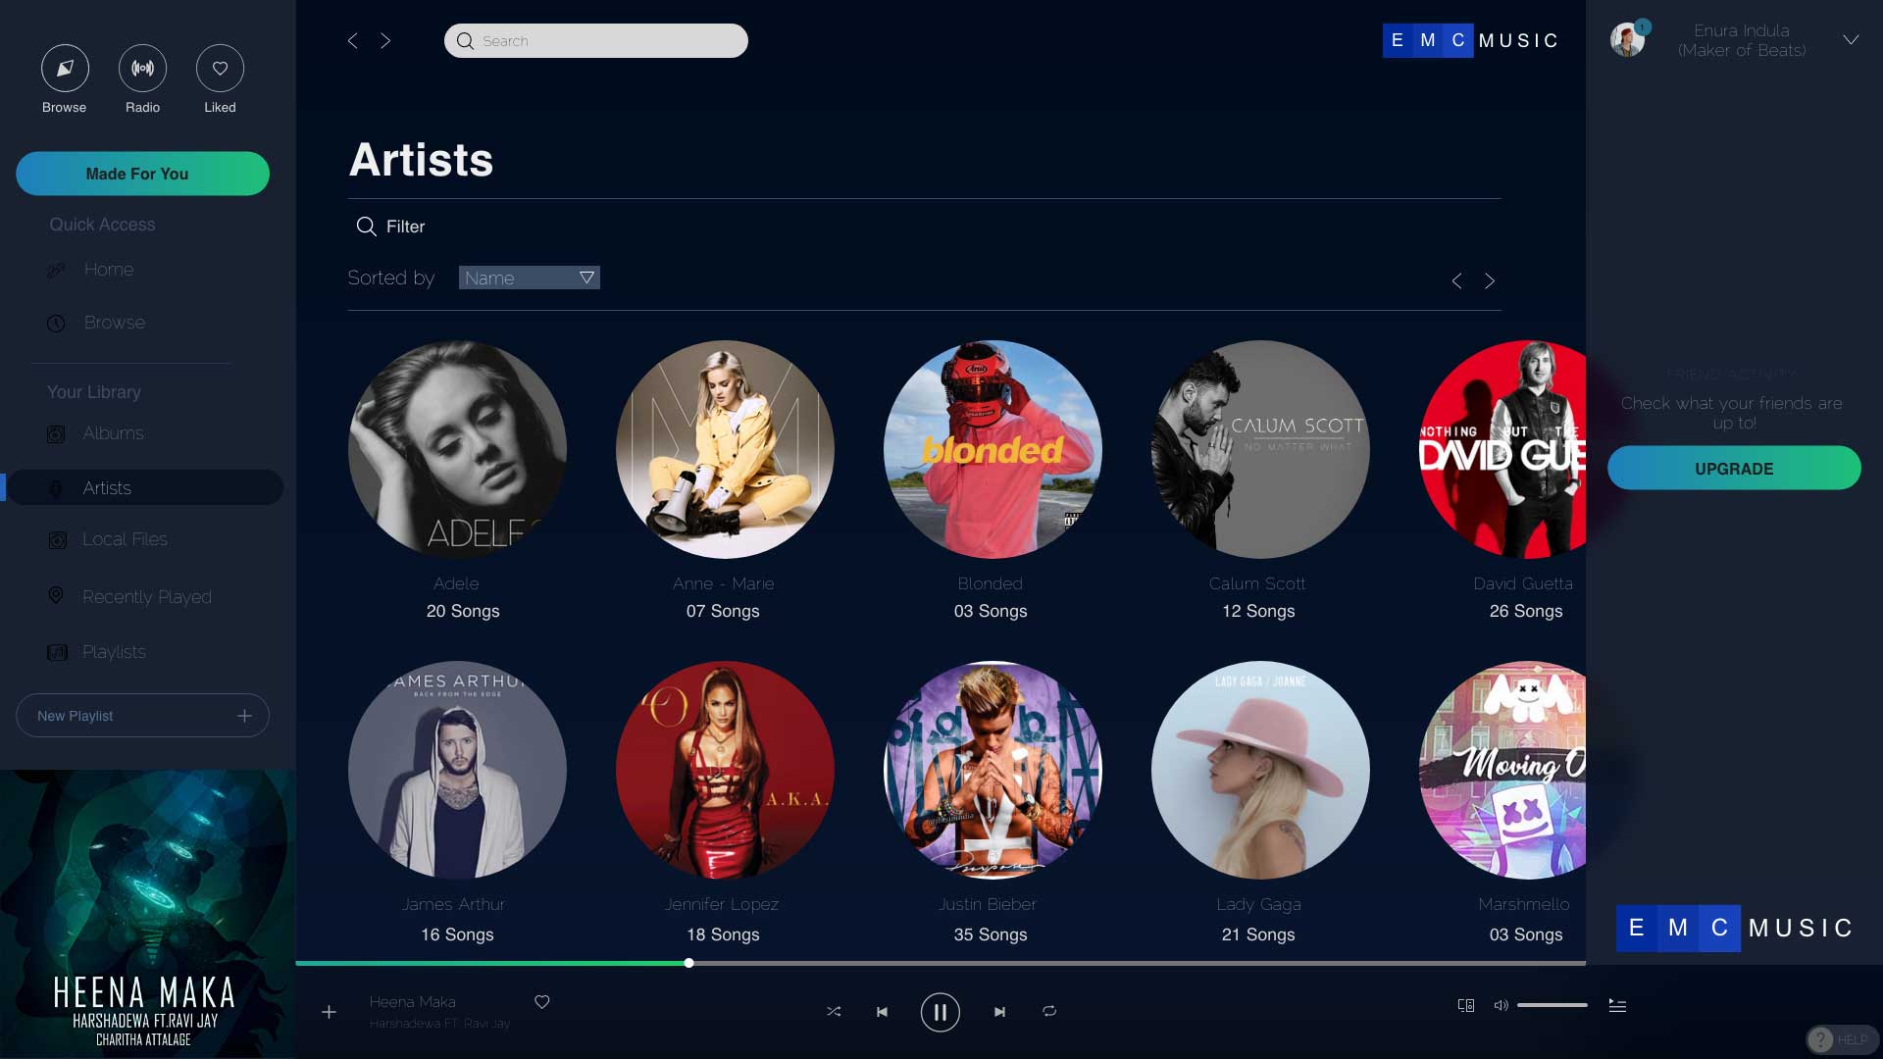This screenshot has width=1883, height=1059.
Task: Click the EMC Music logo in header
Action: 1470,40
